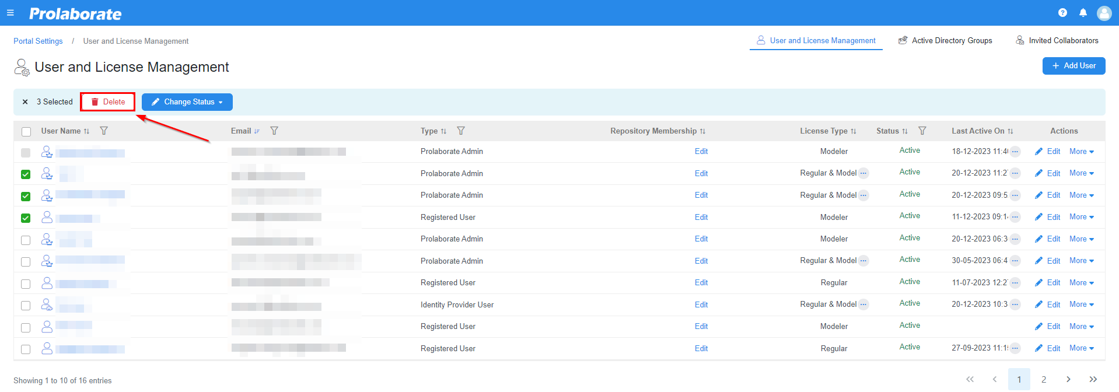Show full date ellipsis for 27-09-2023 entry
The height and width of the screenshot is (392, 1119).
1015,348
